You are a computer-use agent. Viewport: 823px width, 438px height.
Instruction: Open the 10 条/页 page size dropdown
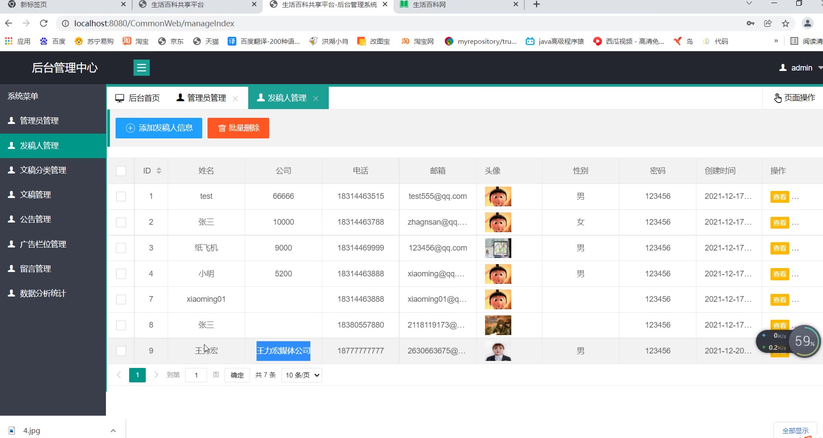302,375
